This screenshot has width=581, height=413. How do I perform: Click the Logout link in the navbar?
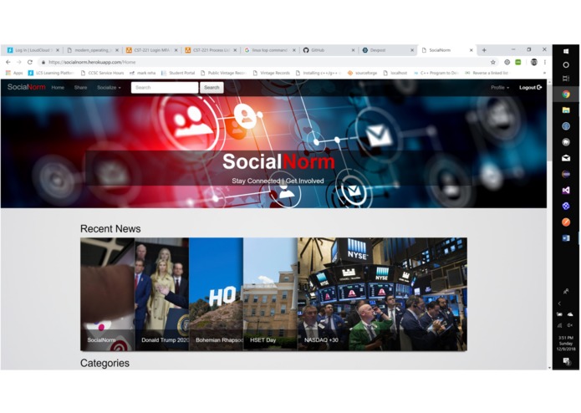[x=530, y=88]
